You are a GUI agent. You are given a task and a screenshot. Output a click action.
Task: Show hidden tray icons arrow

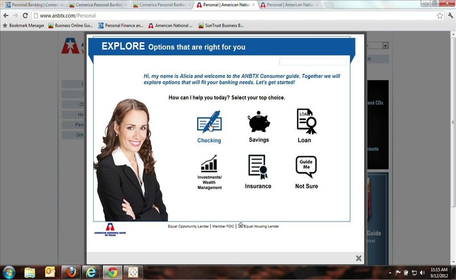[x=390, y=273]
